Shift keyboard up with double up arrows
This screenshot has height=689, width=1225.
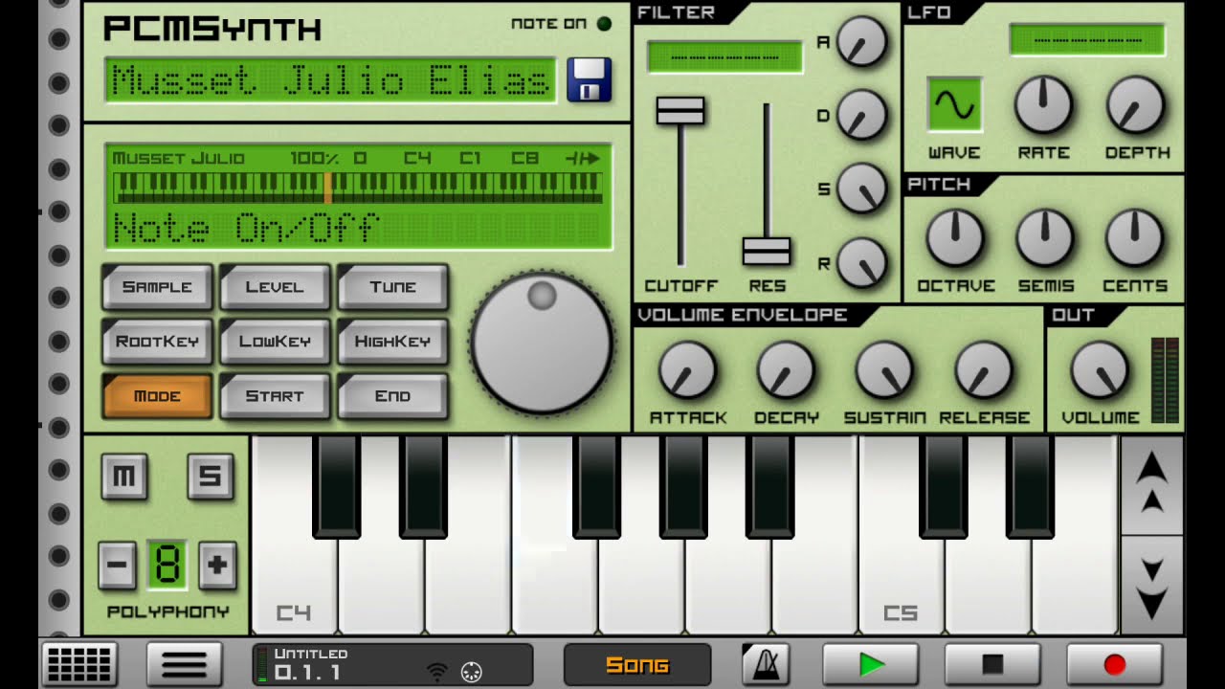click(1151, 484)
